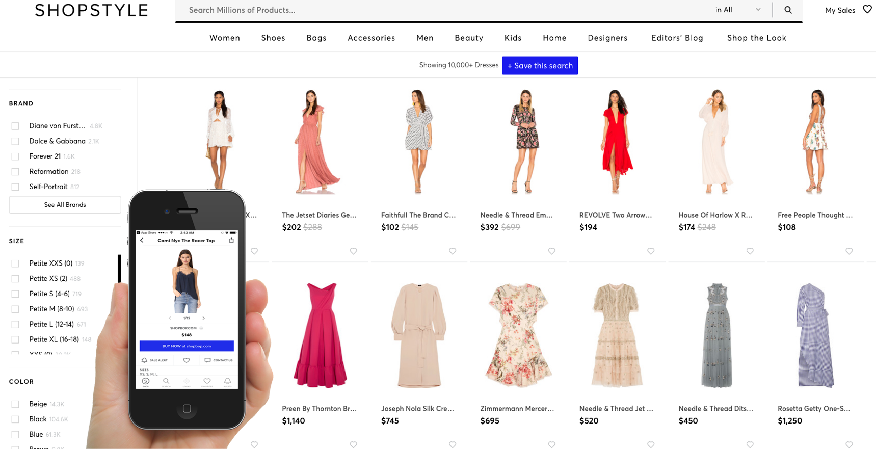Go to the Kids category

coord(513,38)
